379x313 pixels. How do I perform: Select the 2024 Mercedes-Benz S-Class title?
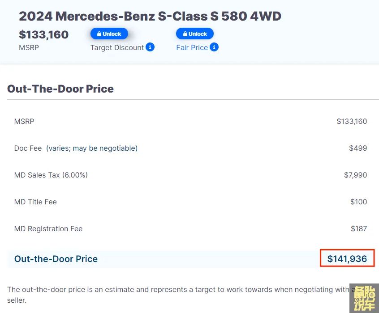[150, 17]
